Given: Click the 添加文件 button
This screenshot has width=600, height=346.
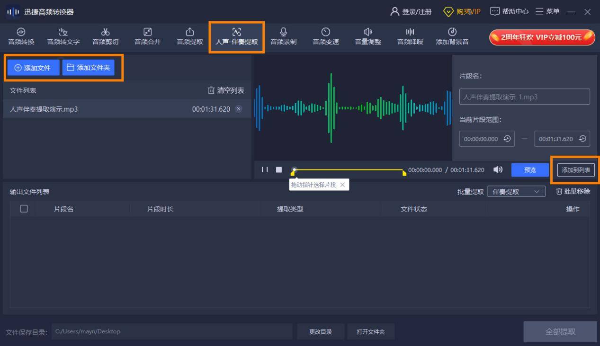Looking at the screenshot, I should point(33,68).
